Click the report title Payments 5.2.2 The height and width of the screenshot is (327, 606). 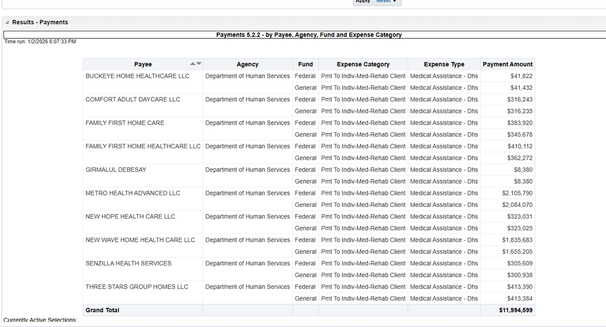(x=309, y=35)
